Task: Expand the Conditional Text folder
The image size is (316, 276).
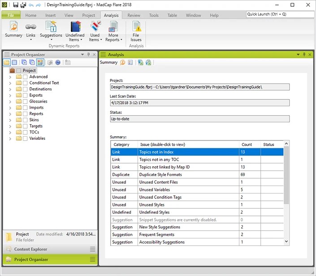Action: [x=10, y=83]
